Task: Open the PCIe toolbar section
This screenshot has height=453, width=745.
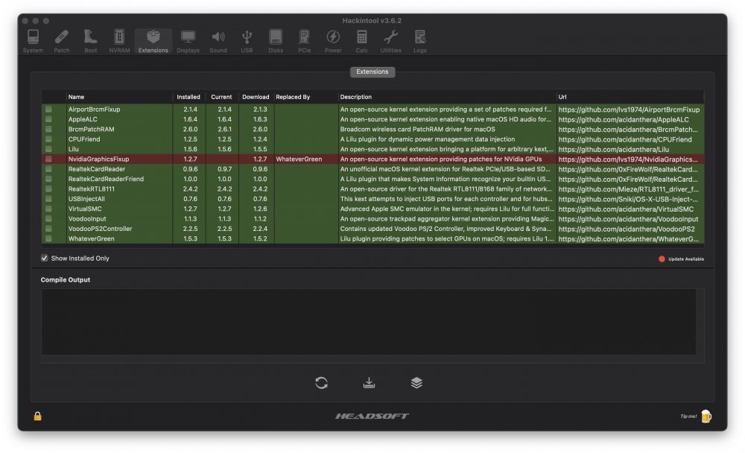Action: tap(304, 41)
